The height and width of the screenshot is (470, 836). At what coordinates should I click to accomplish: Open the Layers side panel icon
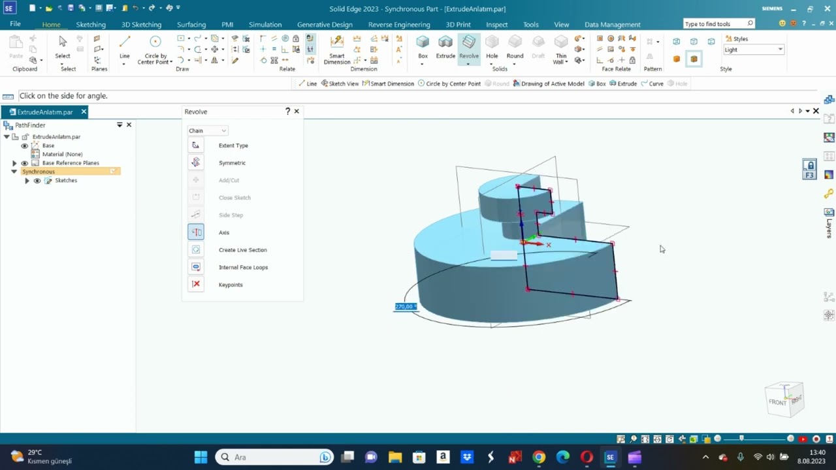tap(829, 222)
